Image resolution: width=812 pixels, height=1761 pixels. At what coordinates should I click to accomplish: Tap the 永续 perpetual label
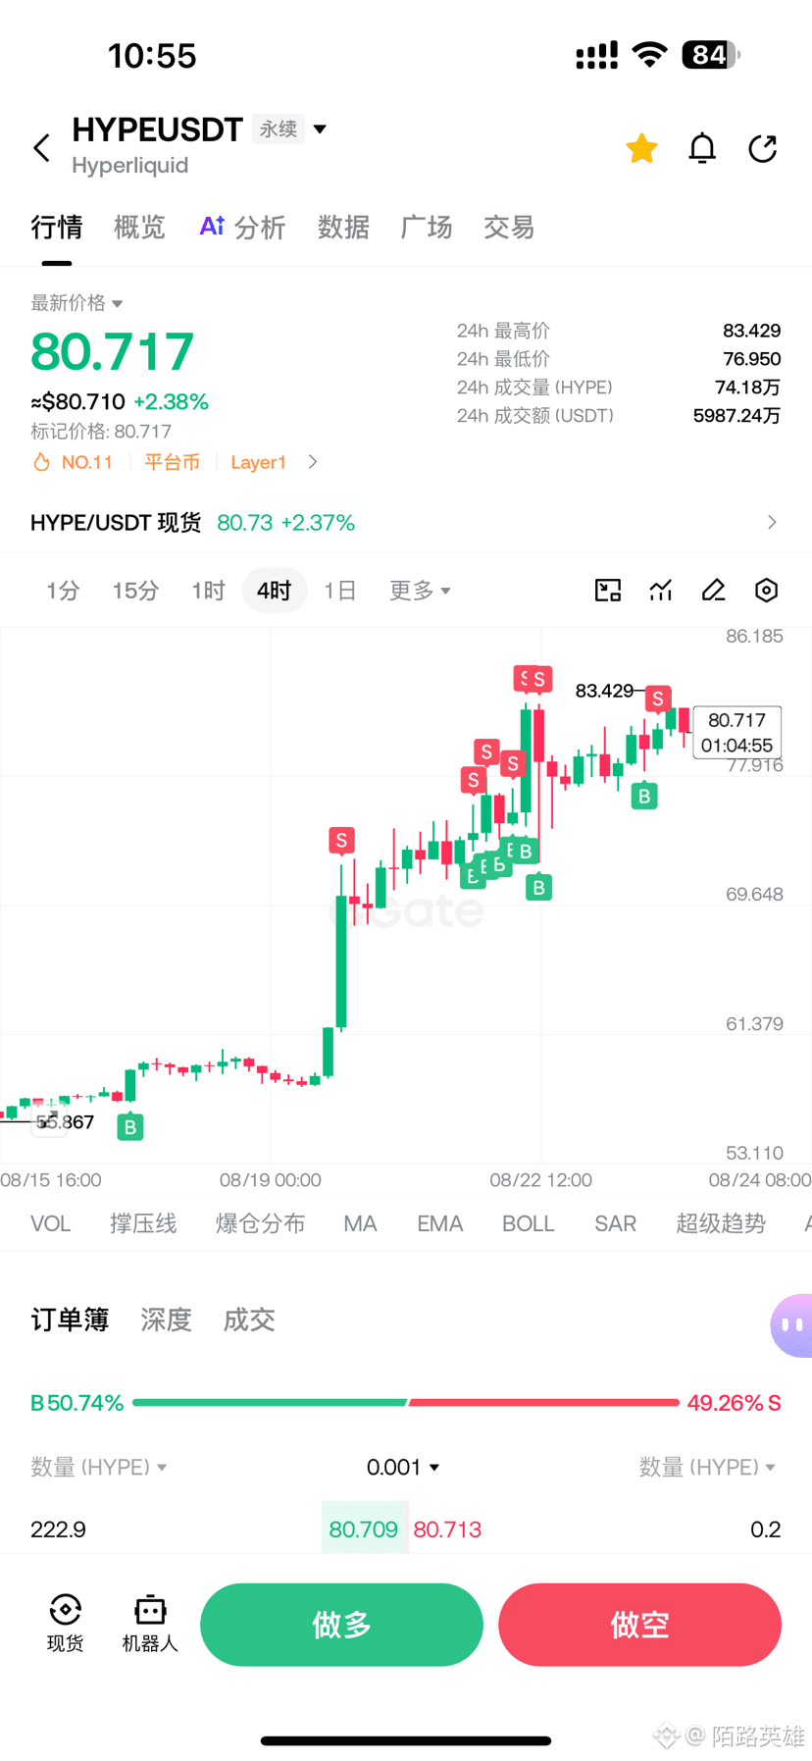(279, 129)
